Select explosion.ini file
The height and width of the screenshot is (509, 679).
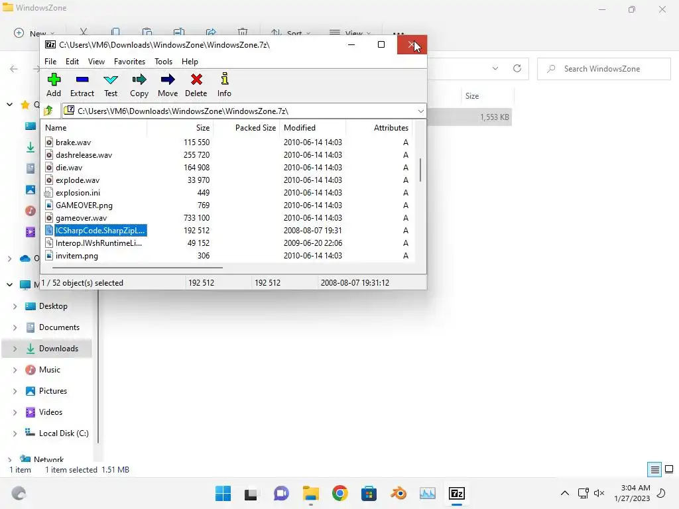click(78, 193)
